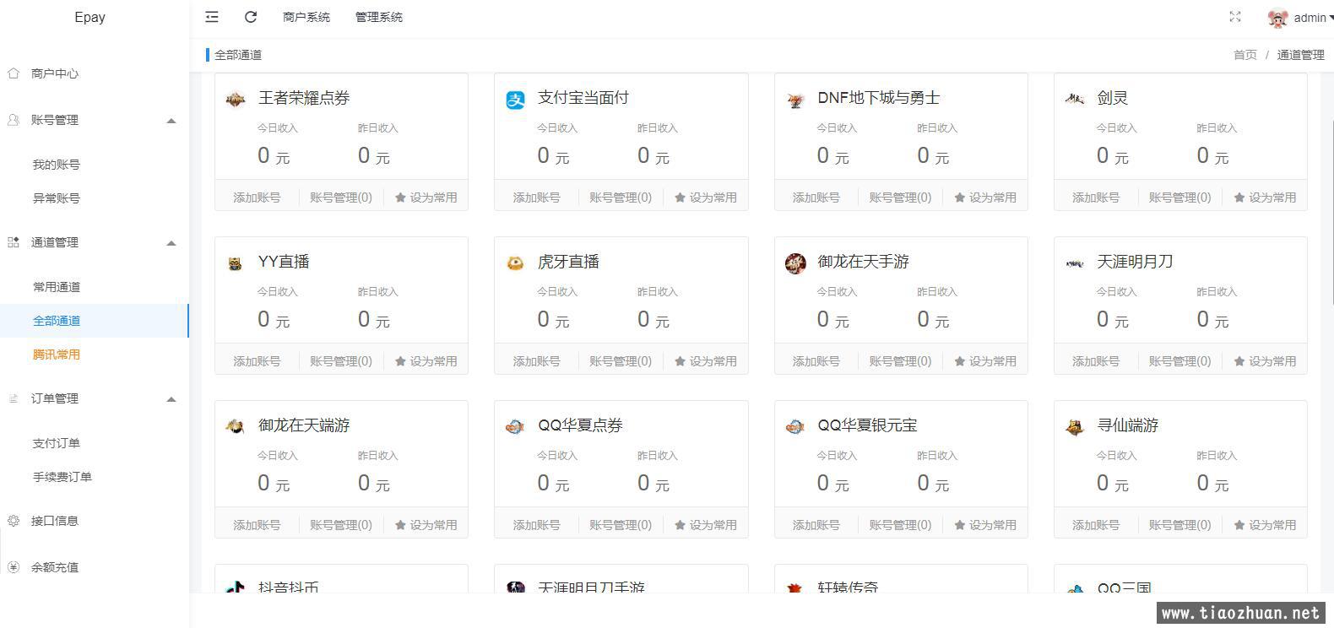
Task: Set 寻仙端游 as 常用 channel
Action: (x=1265, y=525)
